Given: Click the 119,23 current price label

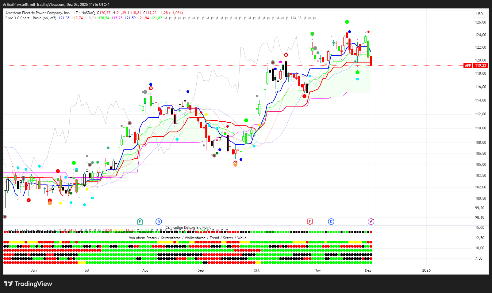Looking at the screenshot, I should [x=481, y=65].
